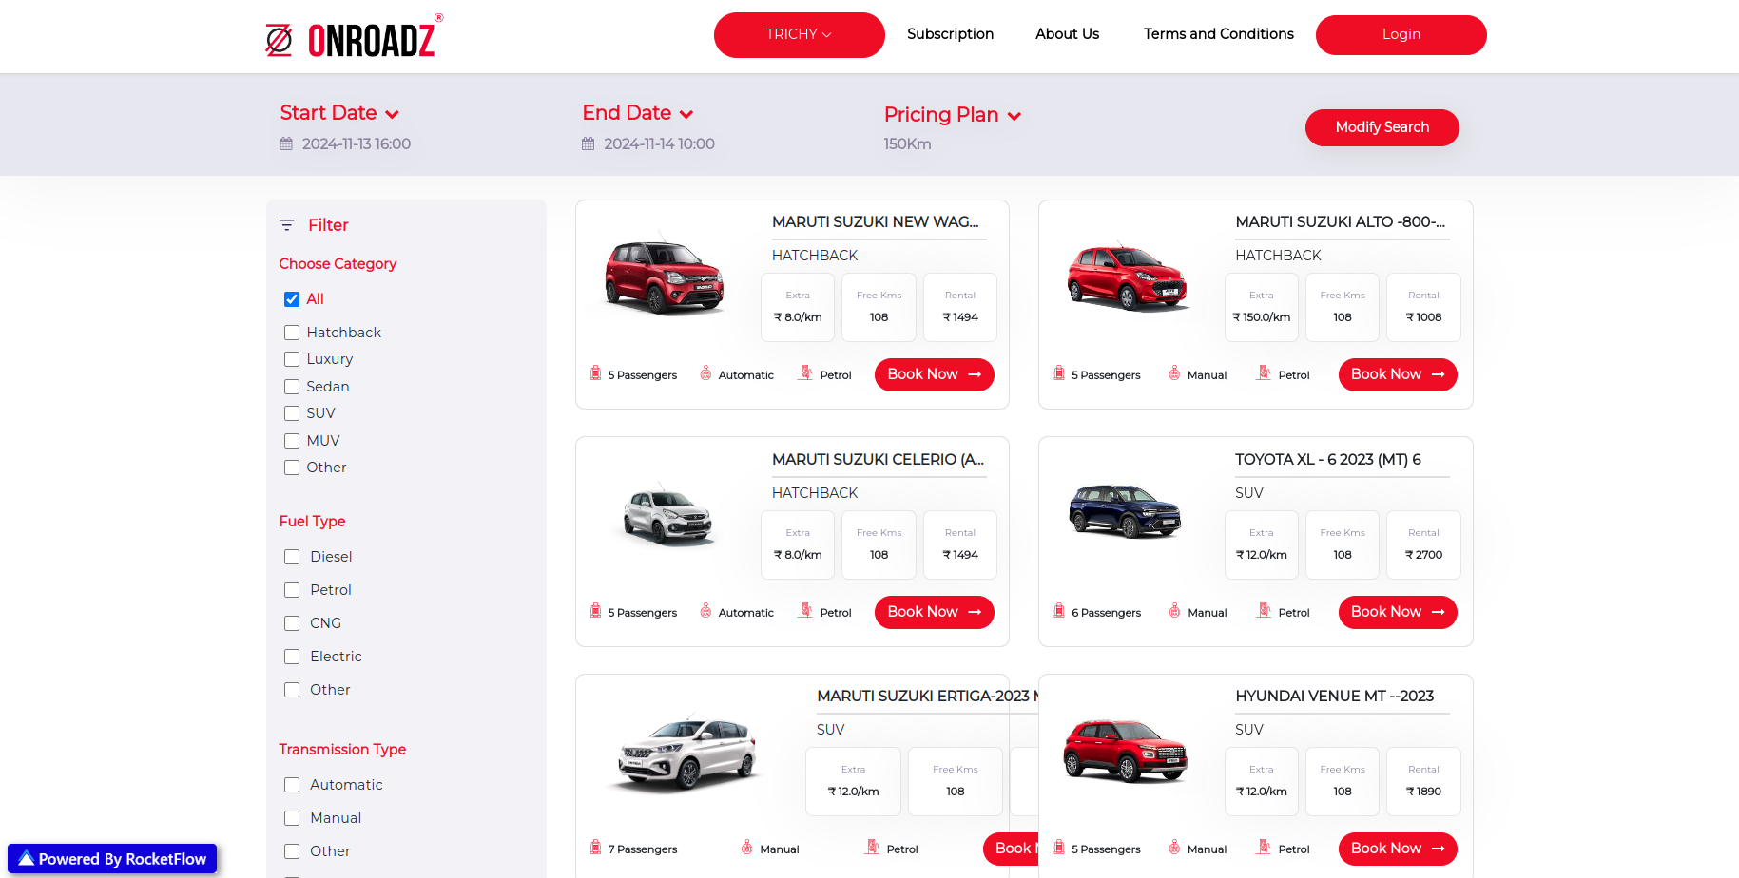Click the Filter lines icon

click(286, 225)
